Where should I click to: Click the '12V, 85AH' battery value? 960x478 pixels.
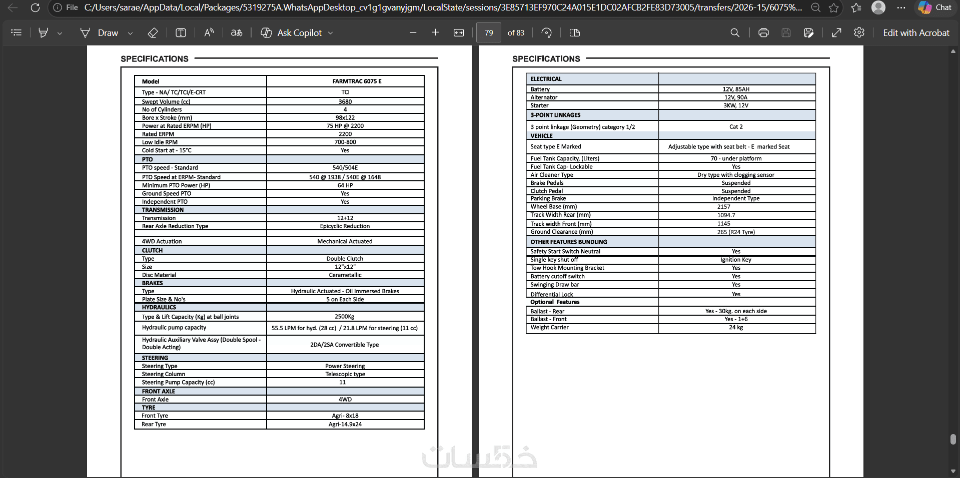[x=736, y=89]
